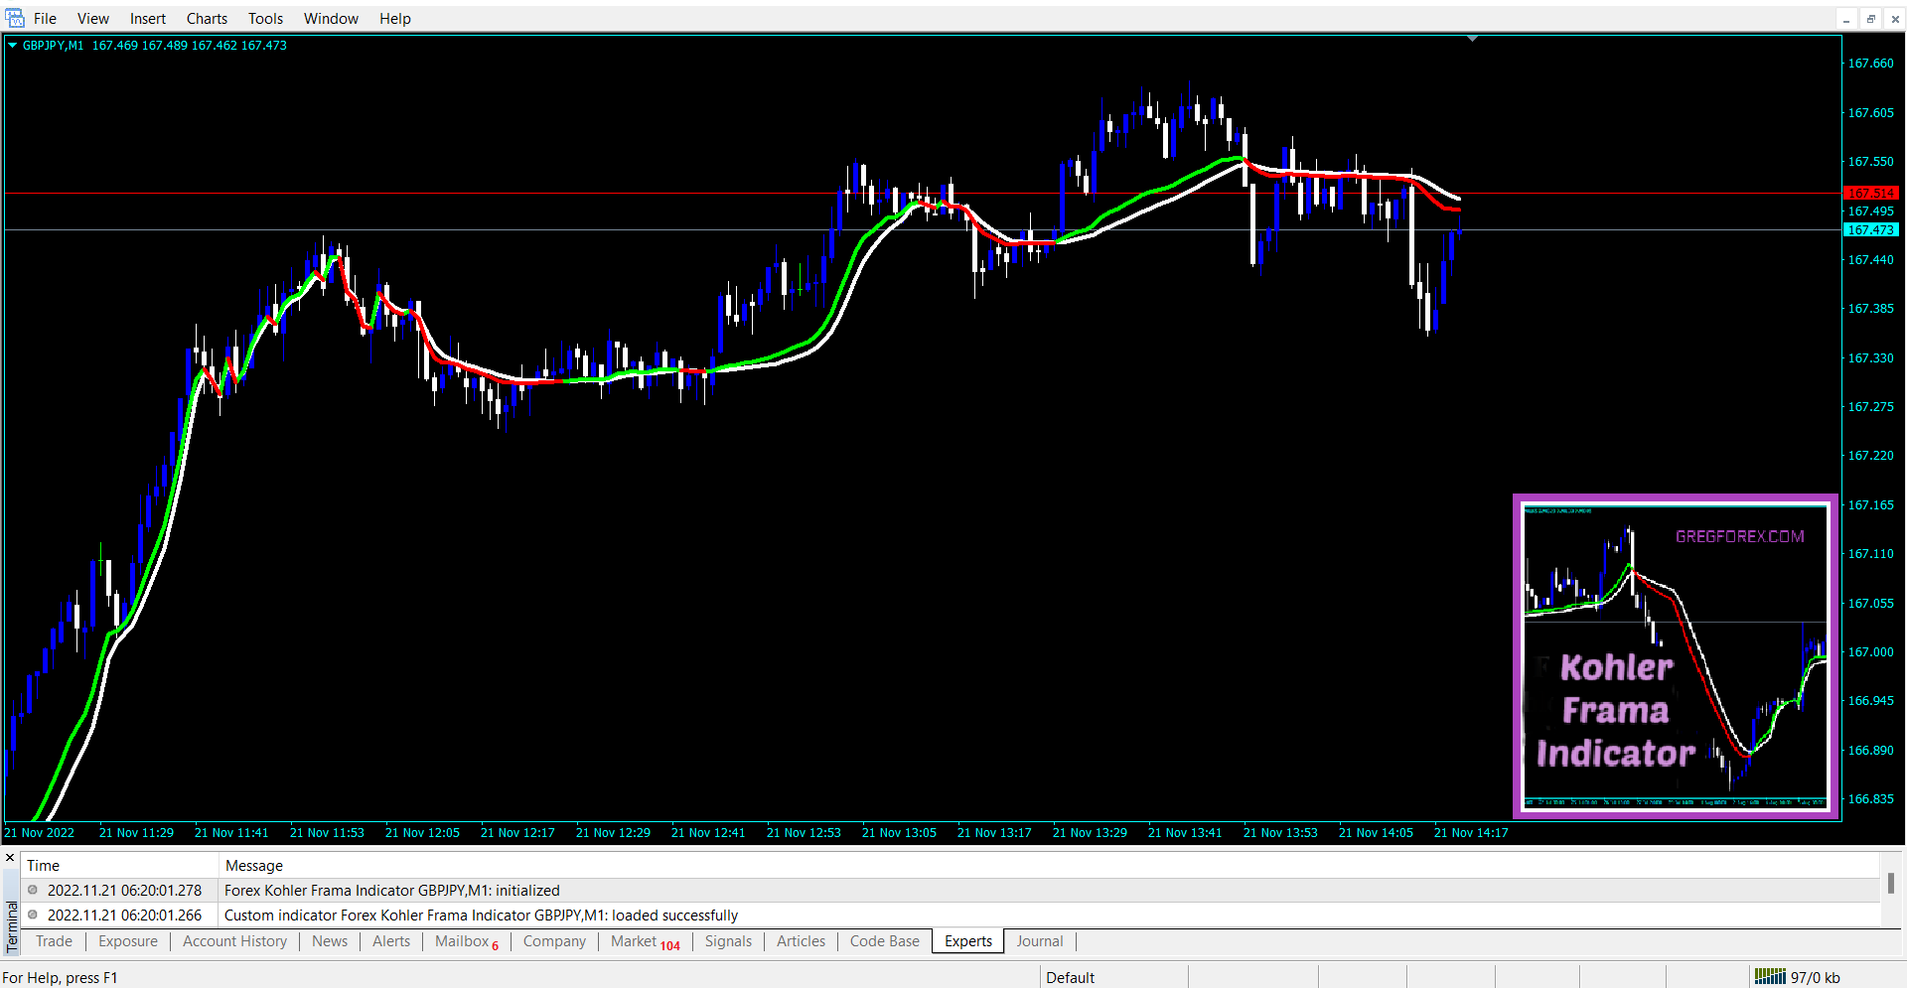Click the status icon of the loaded successfully entry
The image size is (1907, 988).
[33, 916]
